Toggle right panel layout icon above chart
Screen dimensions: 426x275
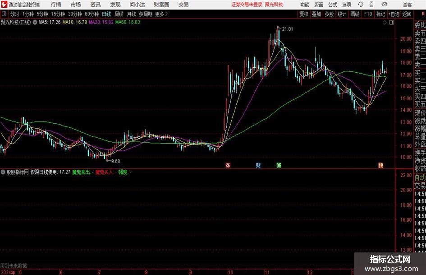391,23
